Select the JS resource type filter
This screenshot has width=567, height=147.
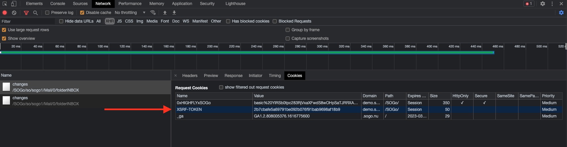point(119,21)
